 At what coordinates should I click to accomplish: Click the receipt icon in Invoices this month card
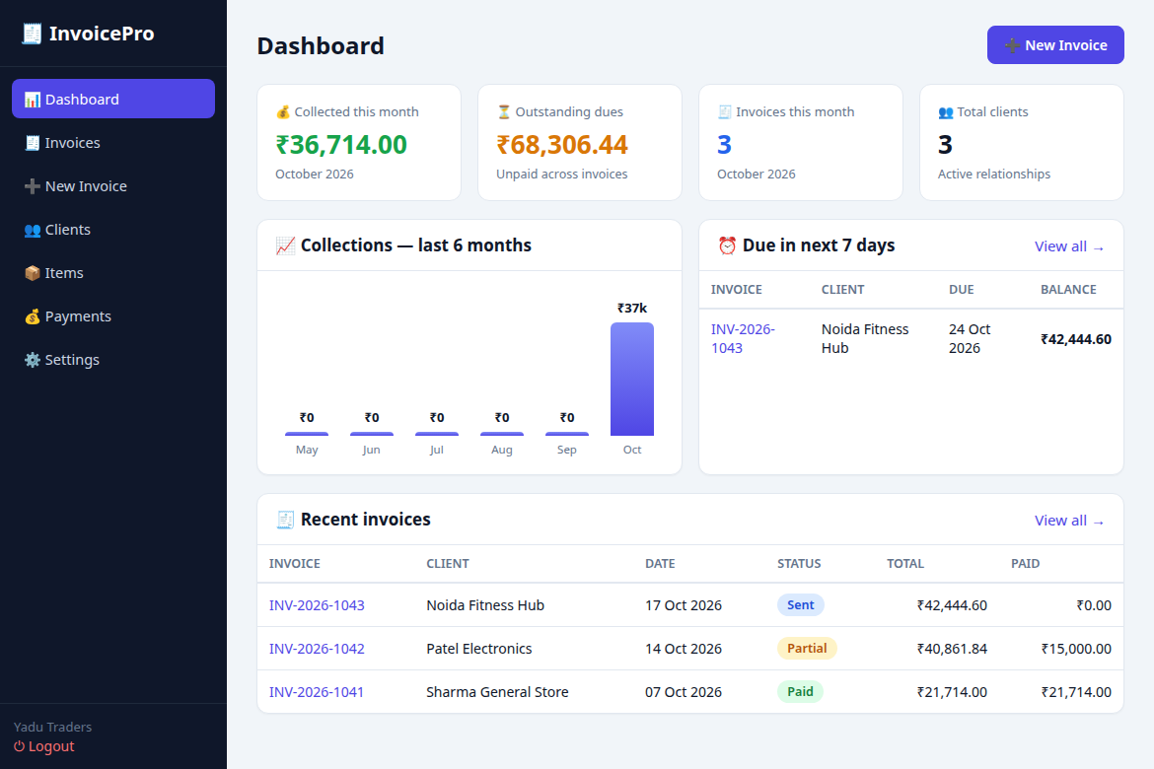724,111
